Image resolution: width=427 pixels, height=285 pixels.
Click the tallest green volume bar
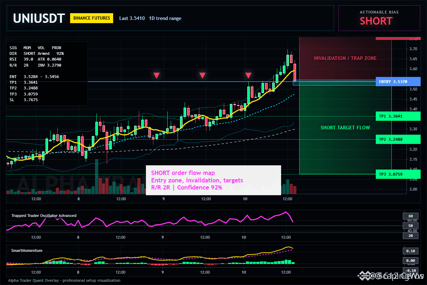click(96, 176)
